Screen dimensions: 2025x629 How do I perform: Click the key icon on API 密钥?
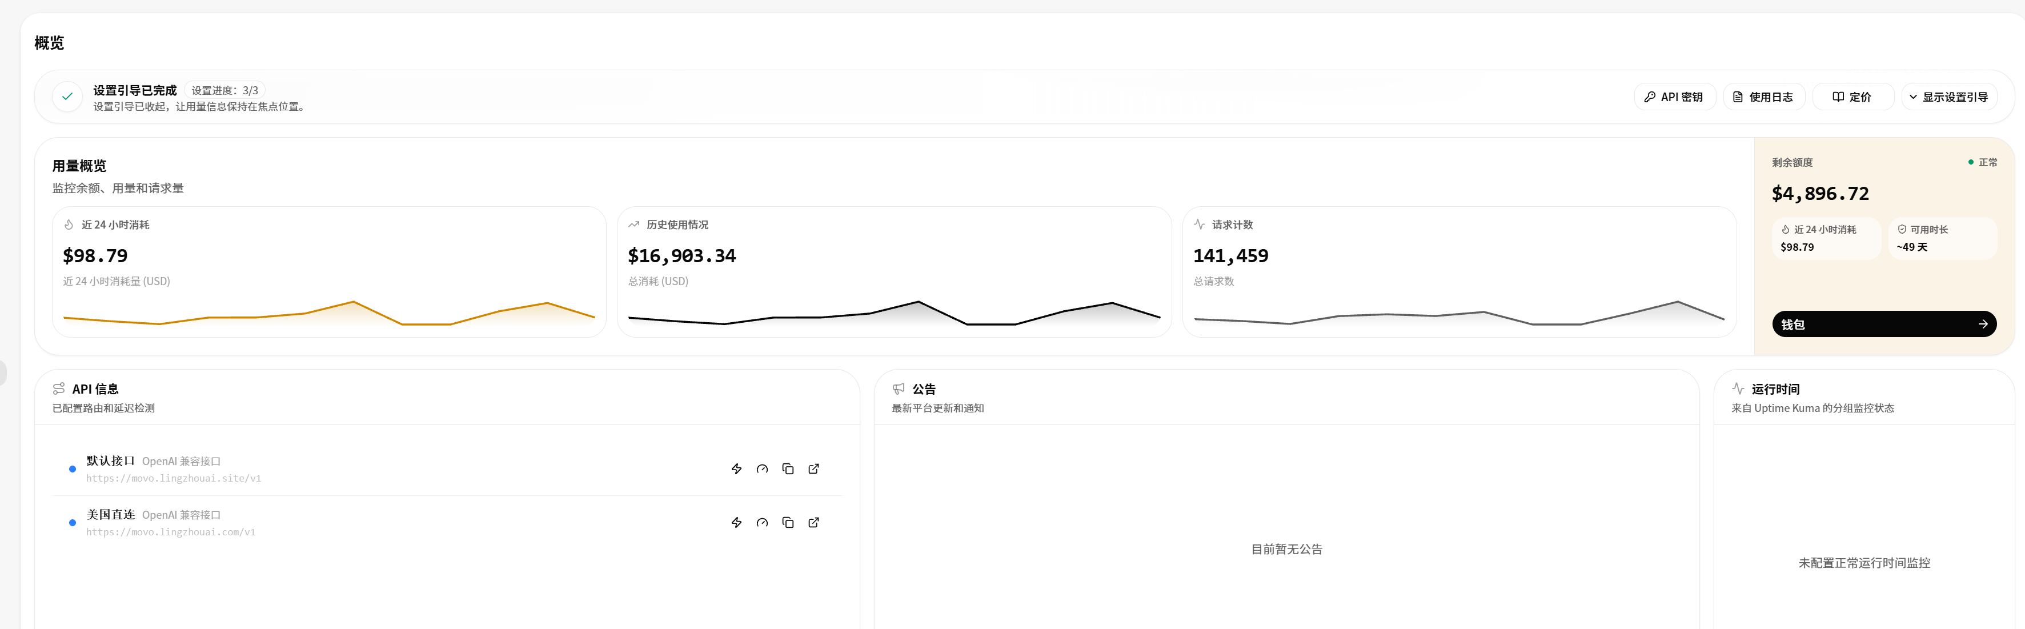1650,97
